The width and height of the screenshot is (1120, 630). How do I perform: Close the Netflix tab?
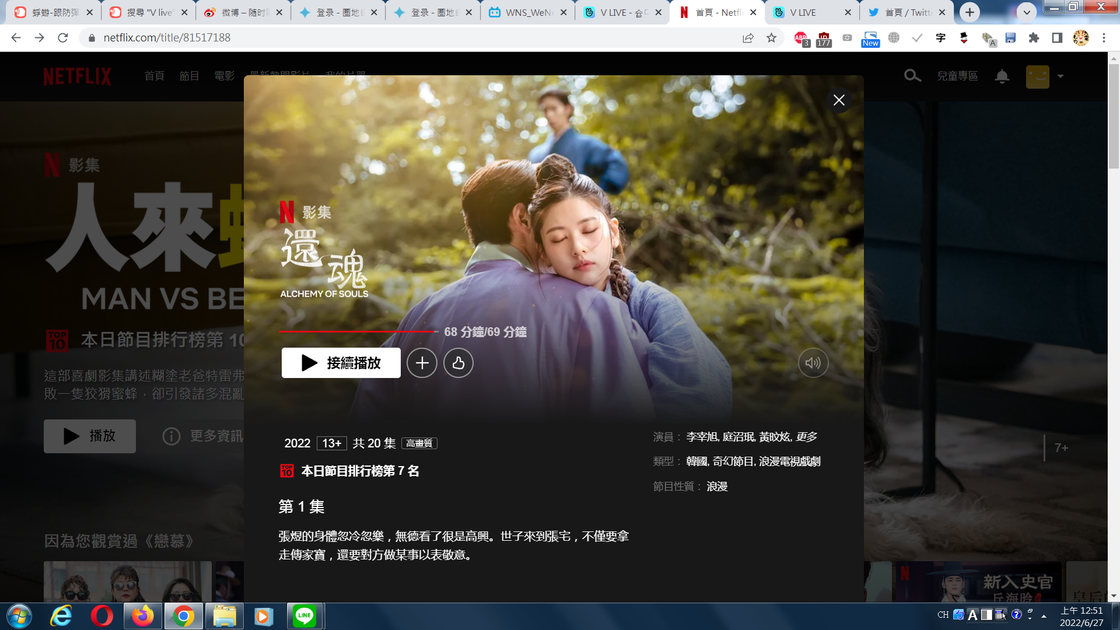(753, 12)
